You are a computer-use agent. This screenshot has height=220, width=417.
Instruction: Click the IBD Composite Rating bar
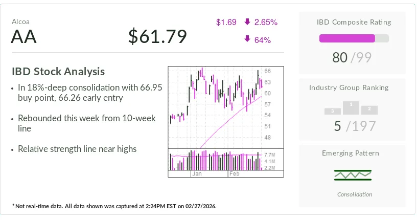[354, 38]
